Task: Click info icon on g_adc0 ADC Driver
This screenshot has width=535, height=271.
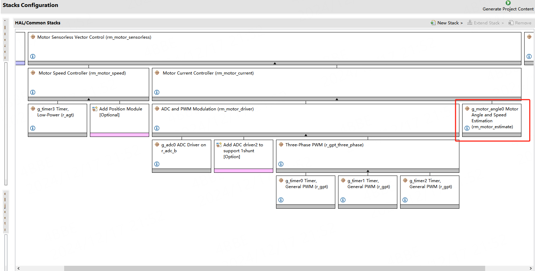Action: coord(157,164)
